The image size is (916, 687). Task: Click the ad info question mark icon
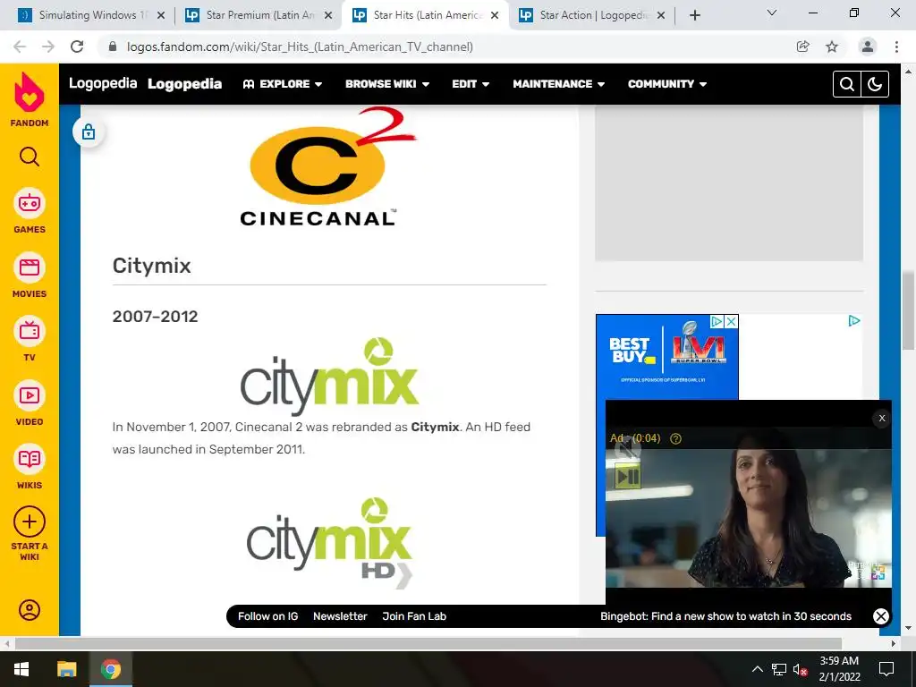[676, 438]
